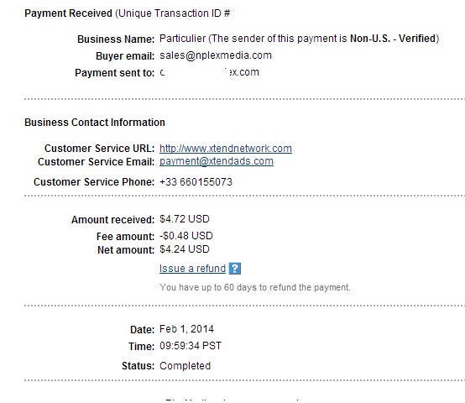Click the Customer Service URL label
Screen dimensions: 465x403
click(x=99, y=149)
